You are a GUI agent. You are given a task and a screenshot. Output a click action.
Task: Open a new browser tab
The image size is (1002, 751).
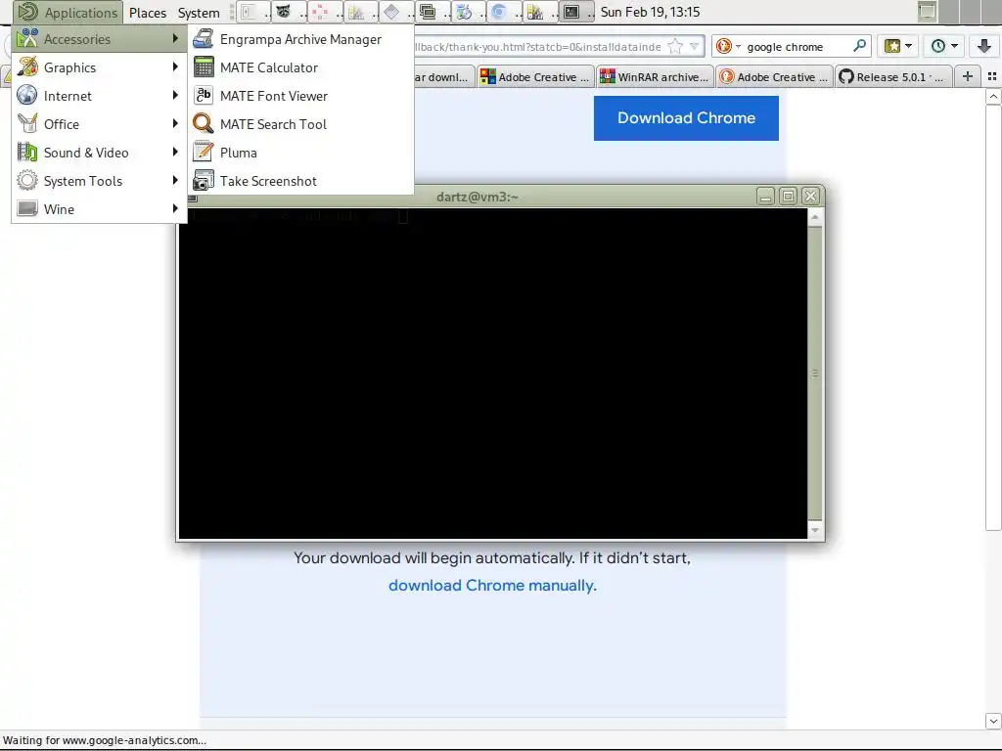pyautogui.click(x=968, y=76)
